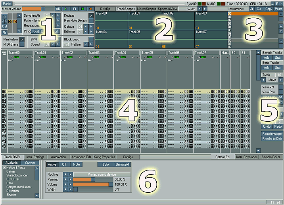This screenshot has width=284, height=205.
Task: Adjust the track Volume slider
Action: tap(93, 184)
